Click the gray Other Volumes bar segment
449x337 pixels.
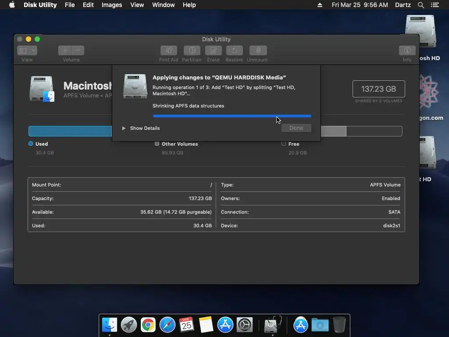(x=333, y=131)
